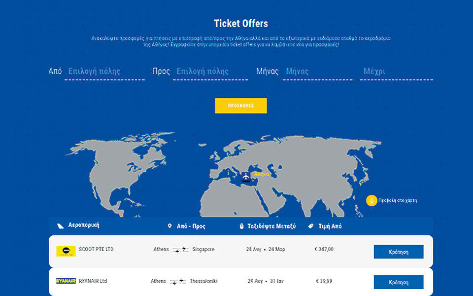Viewport: 473px width, 296px height.
Task: Click the Scoot airline logo
Action: 66,251
